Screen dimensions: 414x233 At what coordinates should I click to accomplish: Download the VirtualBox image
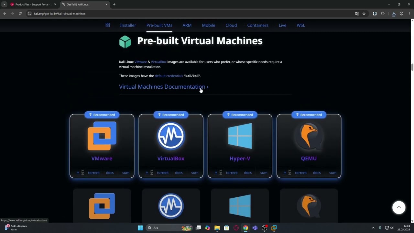[x=147, y=172]
